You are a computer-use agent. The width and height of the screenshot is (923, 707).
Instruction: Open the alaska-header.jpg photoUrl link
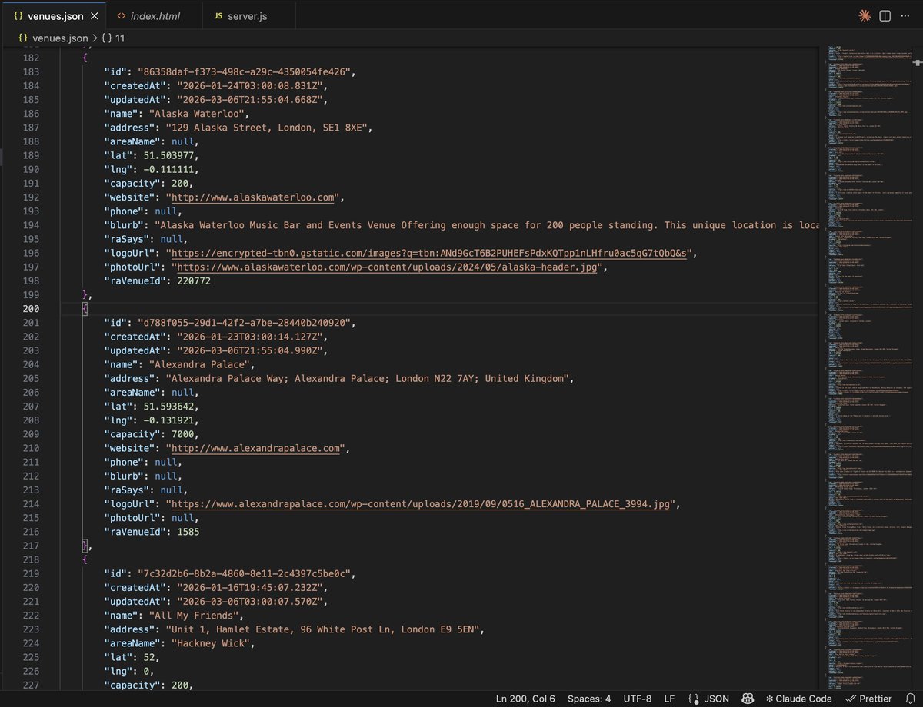click(387, 267)
